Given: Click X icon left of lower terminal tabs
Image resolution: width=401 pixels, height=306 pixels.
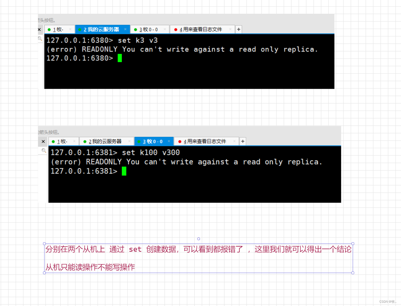Looking at the screenshot, I should pos(43,141).
